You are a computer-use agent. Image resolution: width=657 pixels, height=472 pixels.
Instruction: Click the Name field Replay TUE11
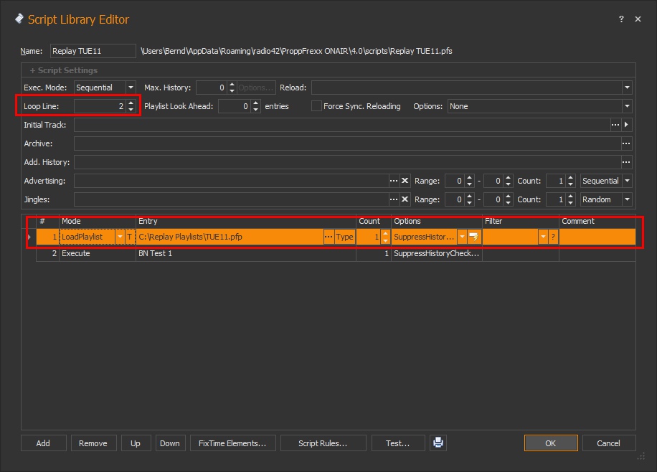pyautogui.click(x=93, y=51)
